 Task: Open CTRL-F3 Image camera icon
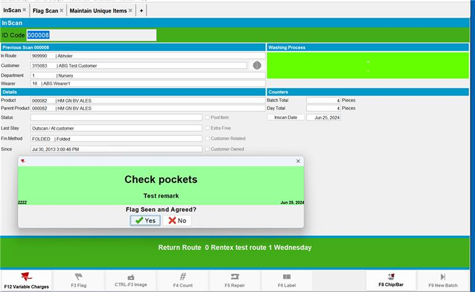click(131, 277)
